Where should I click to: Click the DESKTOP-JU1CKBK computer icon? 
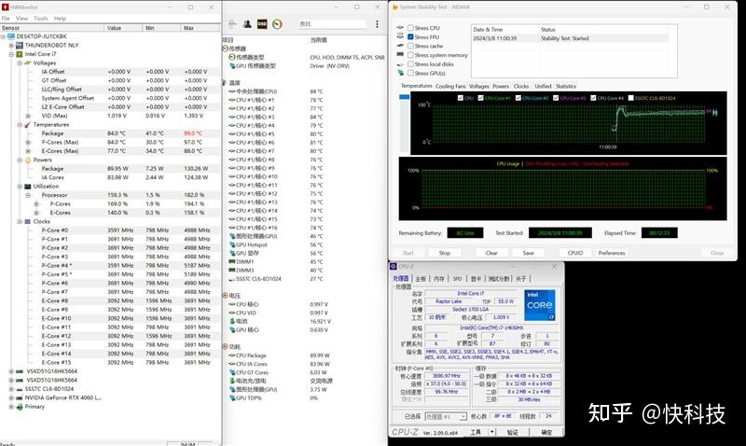click(x=11, y=36)
